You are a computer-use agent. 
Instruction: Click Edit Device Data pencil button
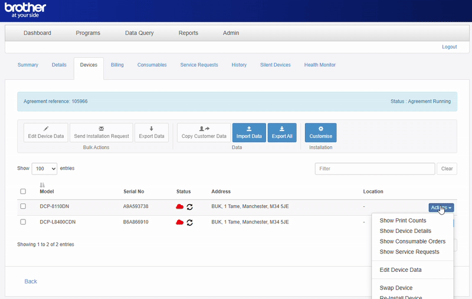[46, 132]
